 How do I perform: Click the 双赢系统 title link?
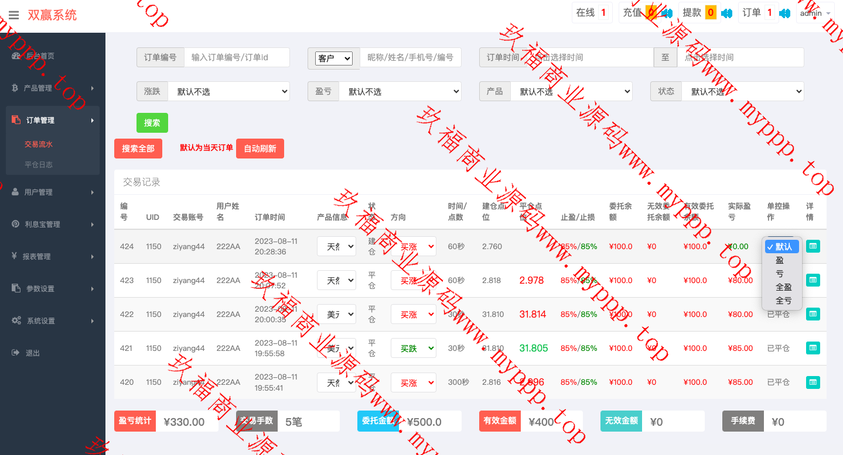pyautogui.click(x=52, y=15)
